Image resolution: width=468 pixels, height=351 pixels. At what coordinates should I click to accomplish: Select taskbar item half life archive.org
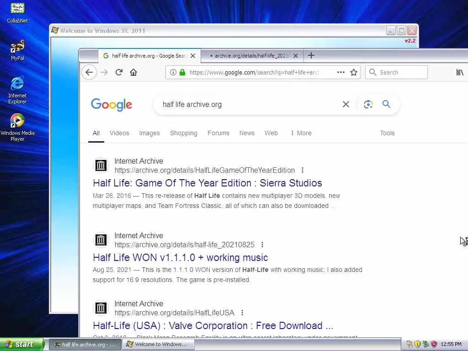pos(85,345)
